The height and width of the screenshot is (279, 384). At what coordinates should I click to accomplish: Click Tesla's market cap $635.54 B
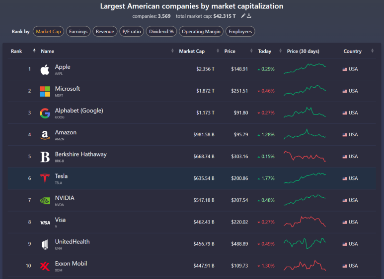coord(204,178)
